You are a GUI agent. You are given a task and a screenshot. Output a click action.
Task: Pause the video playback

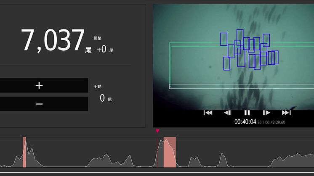pos(247,113)
